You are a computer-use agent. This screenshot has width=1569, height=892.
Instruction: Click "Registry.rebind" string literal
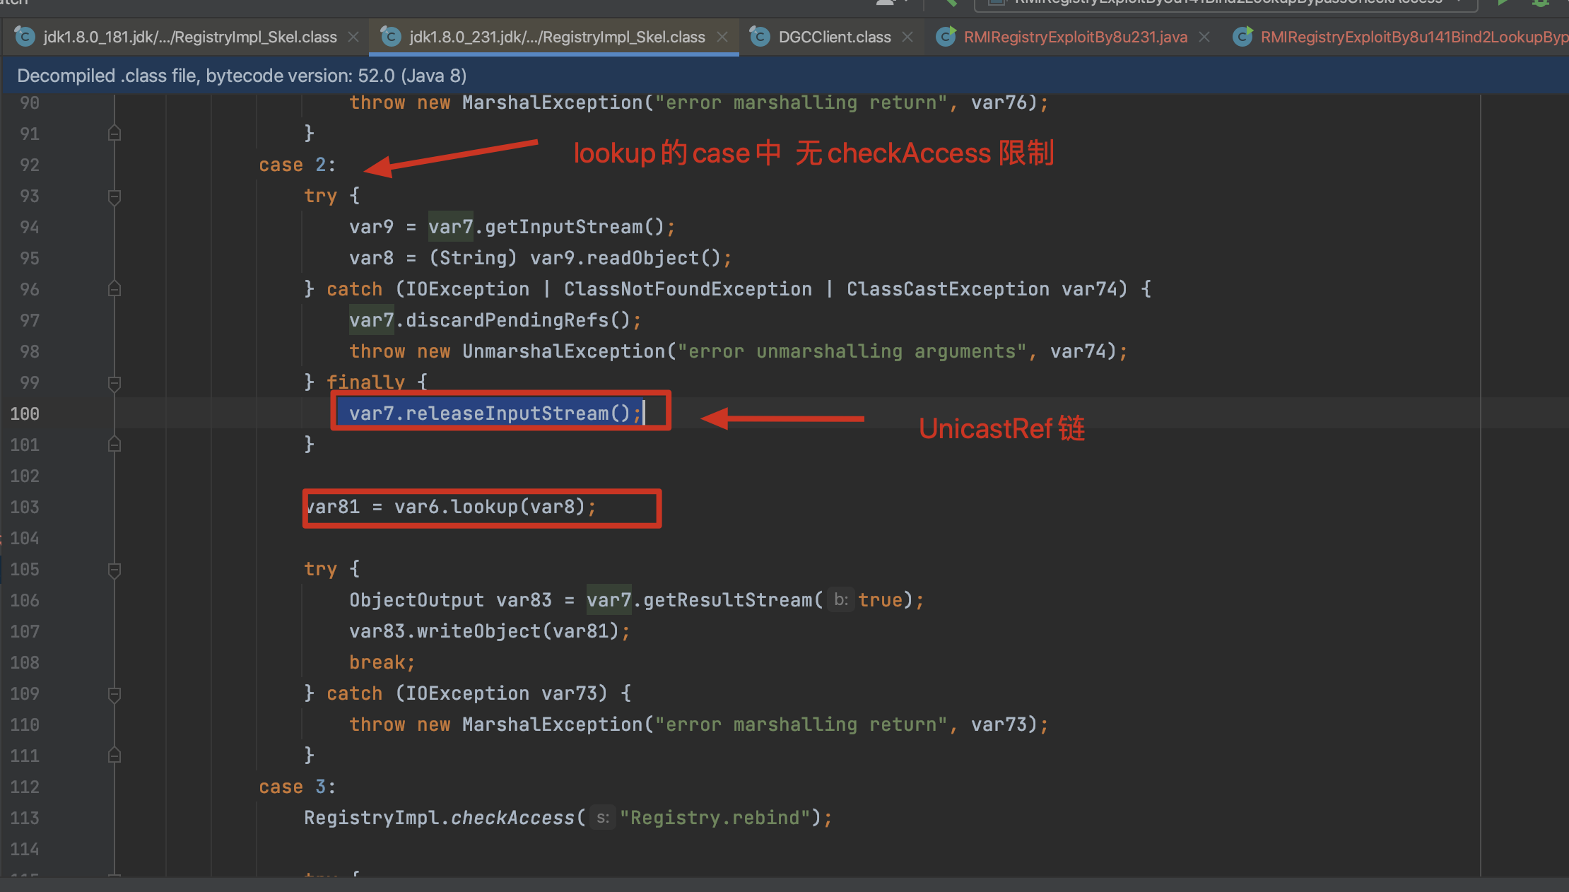[715, 818]
